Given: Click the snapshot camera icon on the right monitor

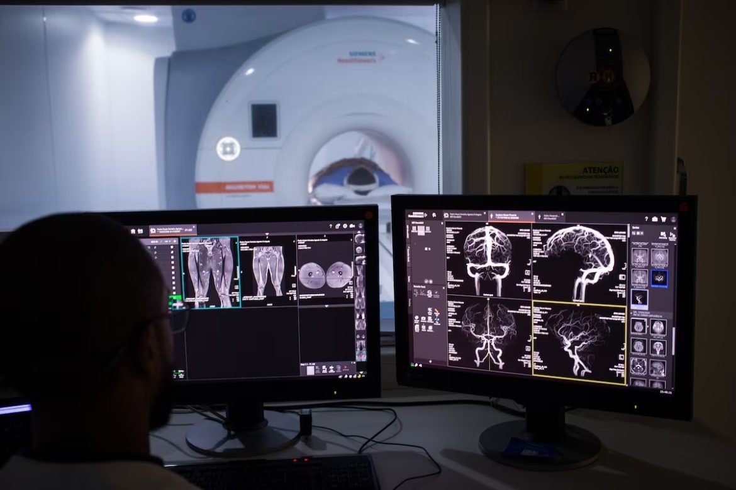Looking at the screenshot, I should tap(654, 218).
